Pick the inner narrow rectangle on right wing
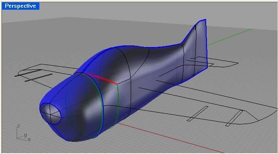This screenshot has height=154, width=278. 198,113
